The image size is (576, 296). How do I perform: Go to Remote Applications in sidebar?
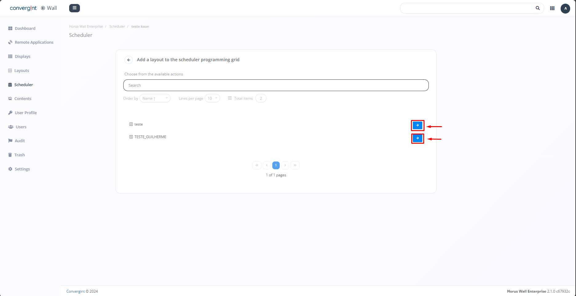(x=34, y=42)
